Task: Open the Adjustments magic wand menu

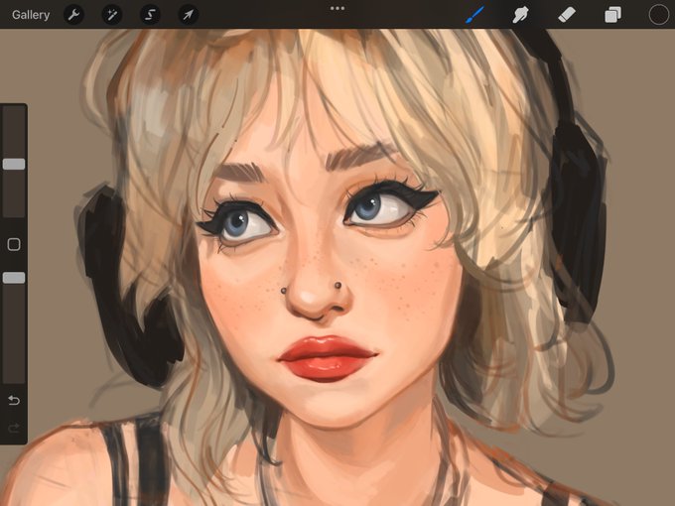Action: 112,15
